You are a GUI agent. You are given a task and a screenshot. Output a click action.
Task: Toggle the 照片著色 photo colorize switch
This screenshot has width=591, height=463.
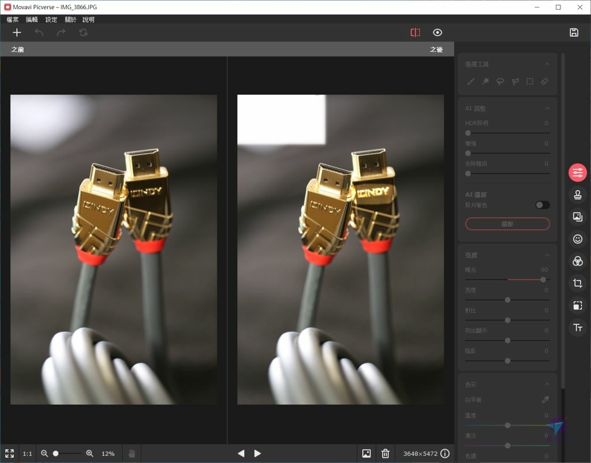(x=543, y=205)
